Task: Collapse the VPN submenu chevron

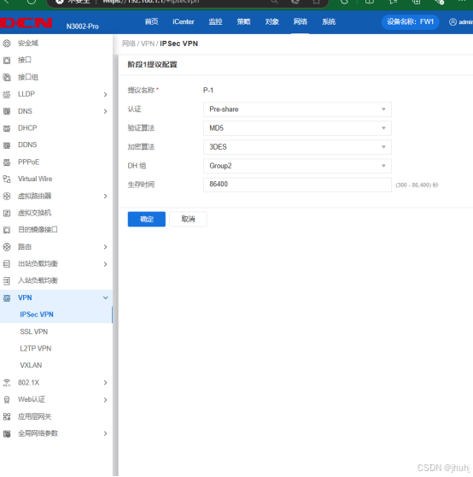Action: coord(105,297)
